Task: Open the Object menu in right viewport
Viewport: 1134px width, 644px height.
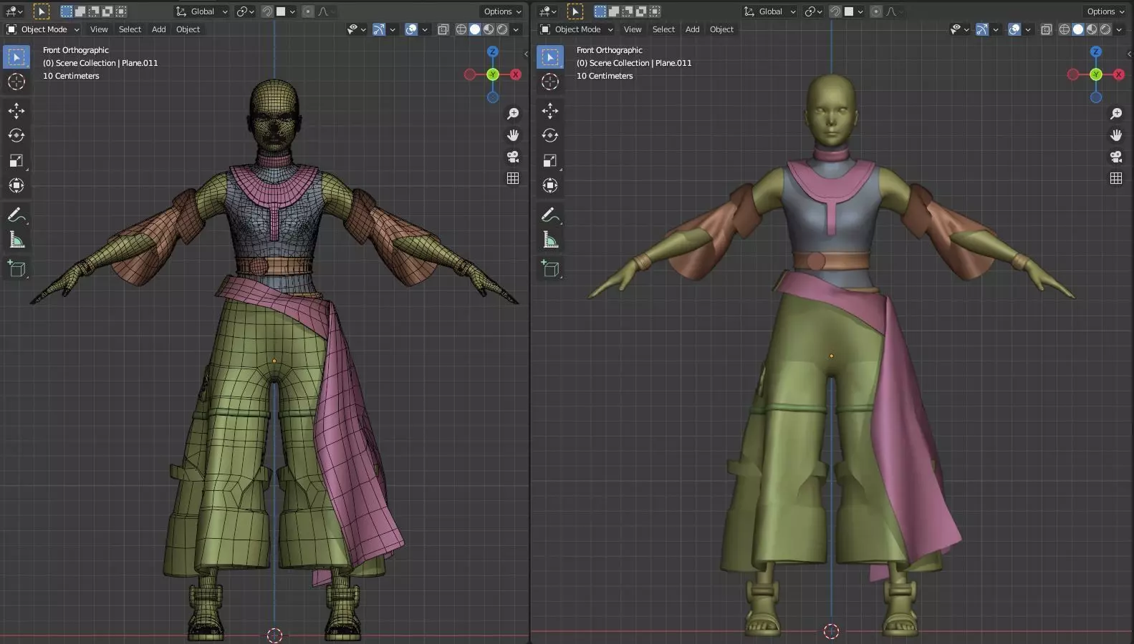Action: 721,29
